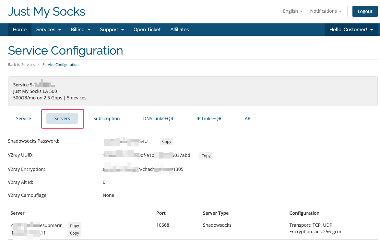Expand the Hello, Customer! account menu
The image size is (380, 242).
click(351, 30)
